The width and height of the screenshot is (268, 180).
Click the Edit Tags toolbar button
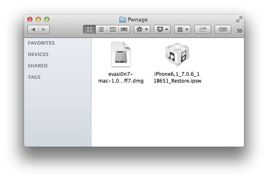pos(223,30)
